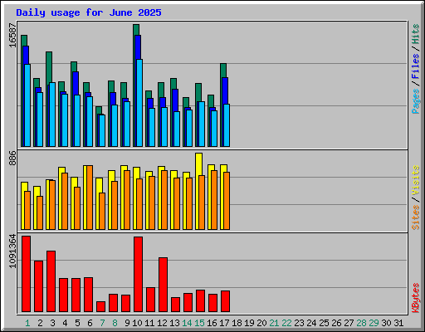Click day 18 on the x-axis
The height and width of the screenshot is (332, 425).
237,323
